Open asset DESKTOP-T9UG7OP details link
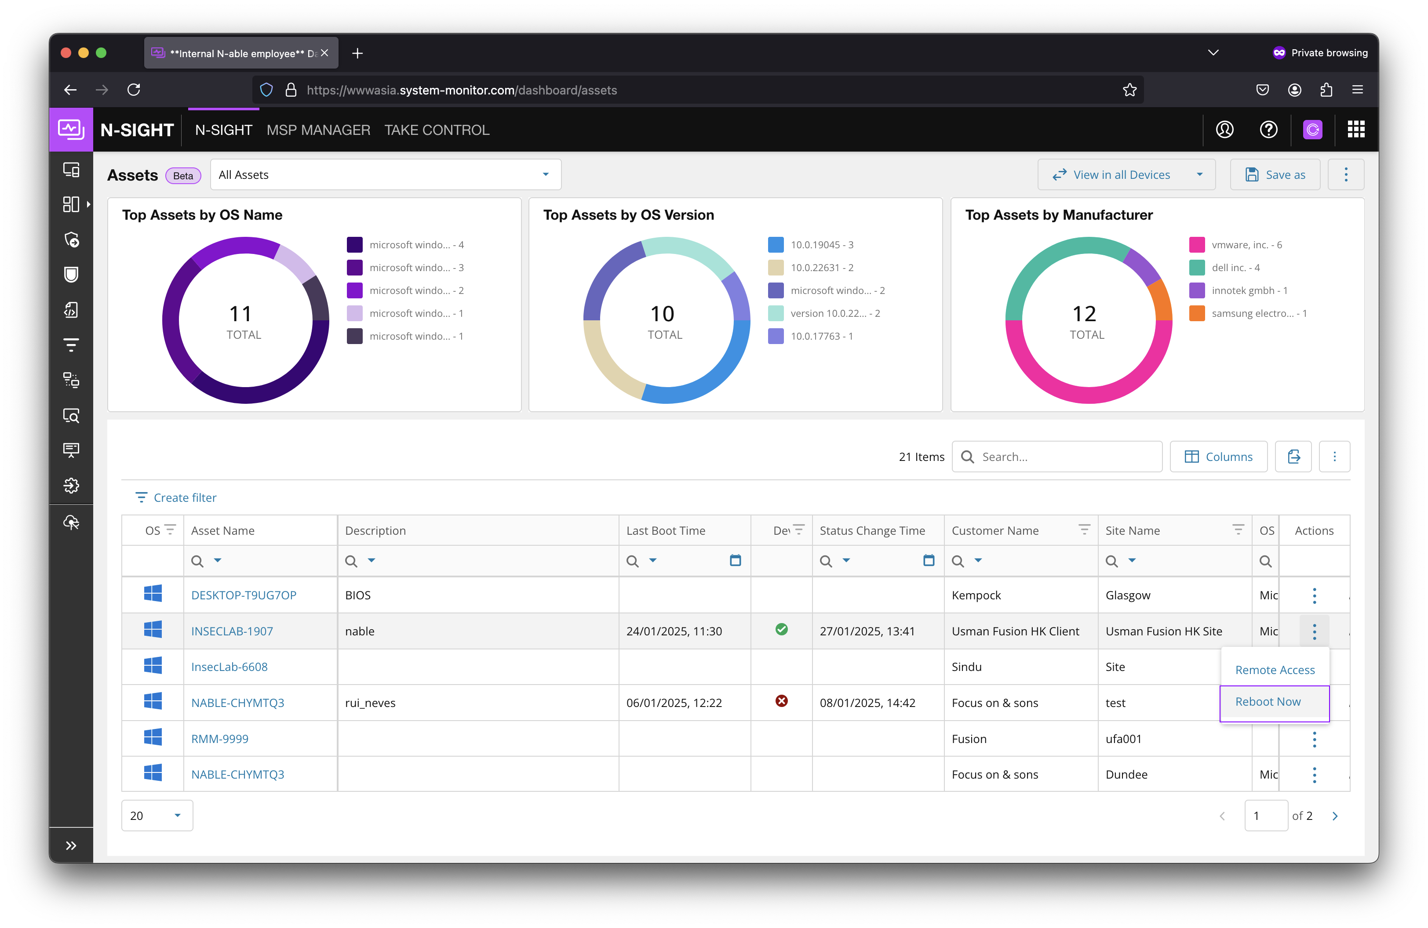The image size is (1428, 928). click(x=243, y=594)
